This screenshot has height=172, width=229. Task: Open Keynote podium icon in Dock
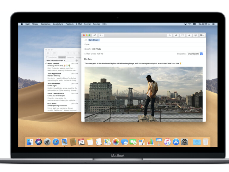159,142
